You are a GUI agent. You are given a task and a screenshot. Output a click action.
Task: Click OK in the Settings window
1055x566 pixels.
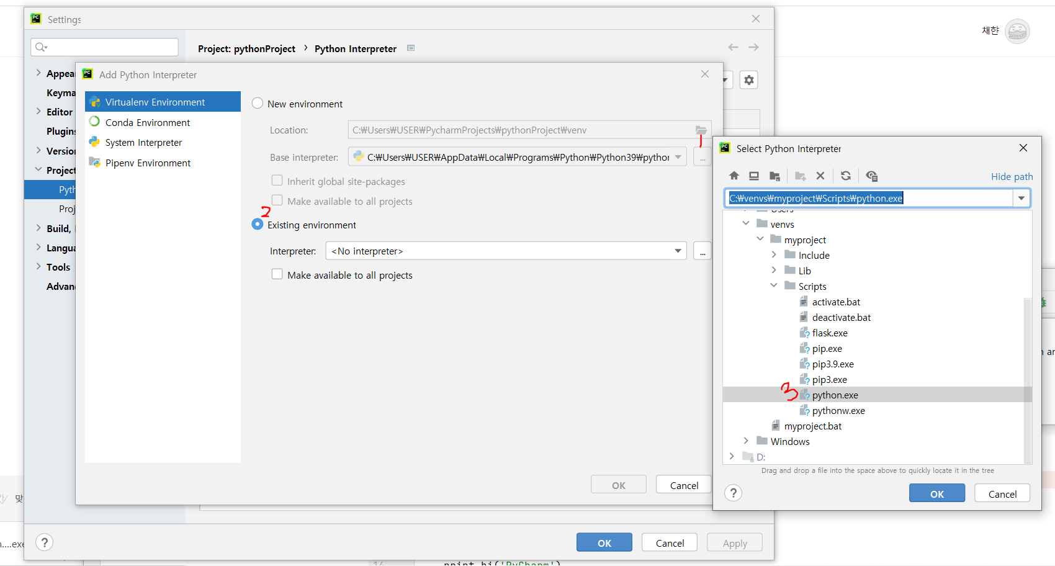pos(604,542)
